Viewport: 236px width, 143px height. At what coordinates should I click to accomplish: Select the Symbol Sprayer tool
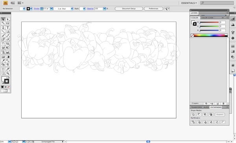click(3, 52)
